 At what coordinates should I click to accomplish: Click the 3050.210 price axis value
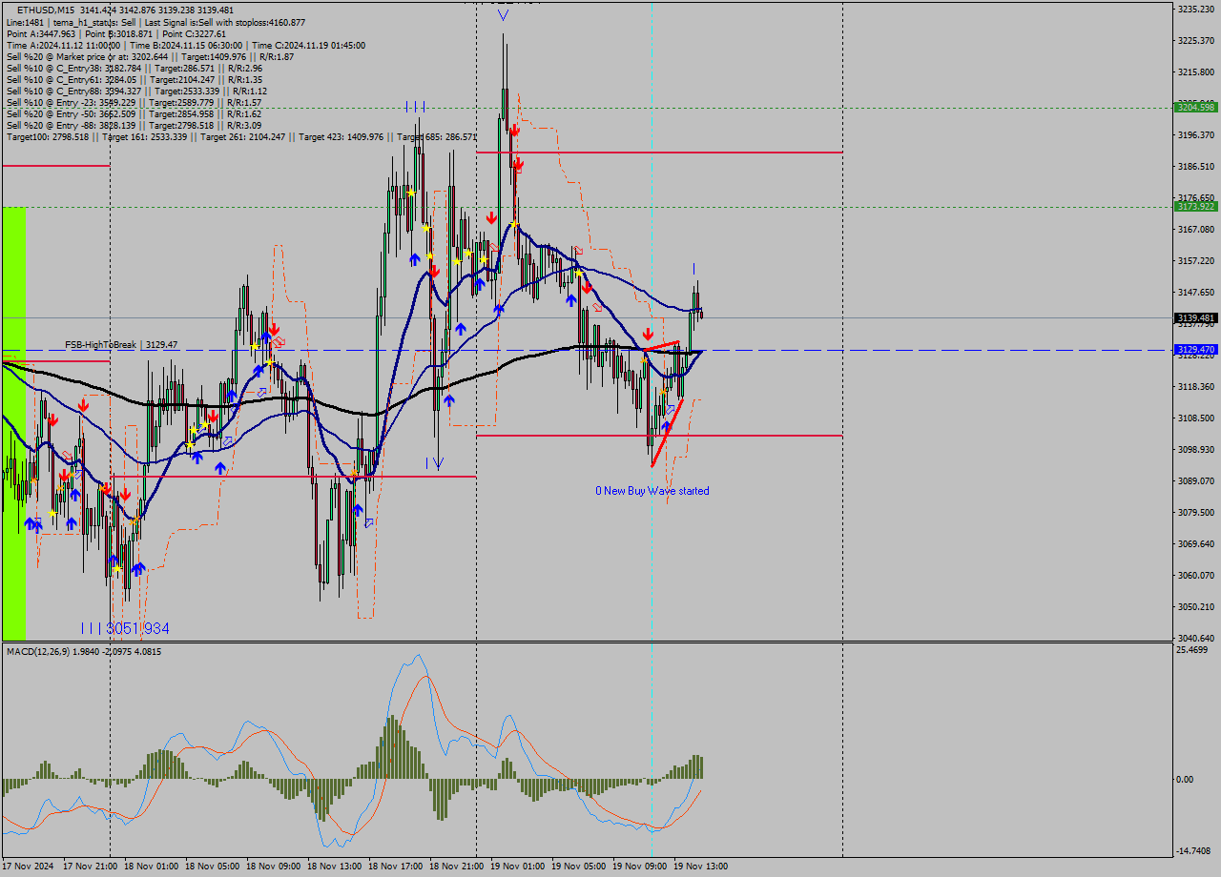pyautogui.click(x=1196, y=606)
